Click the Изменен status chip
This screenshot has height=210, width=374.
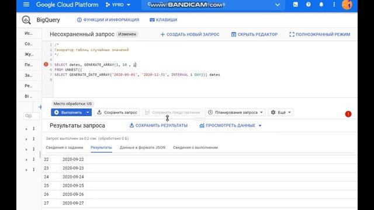click(127, 34)
